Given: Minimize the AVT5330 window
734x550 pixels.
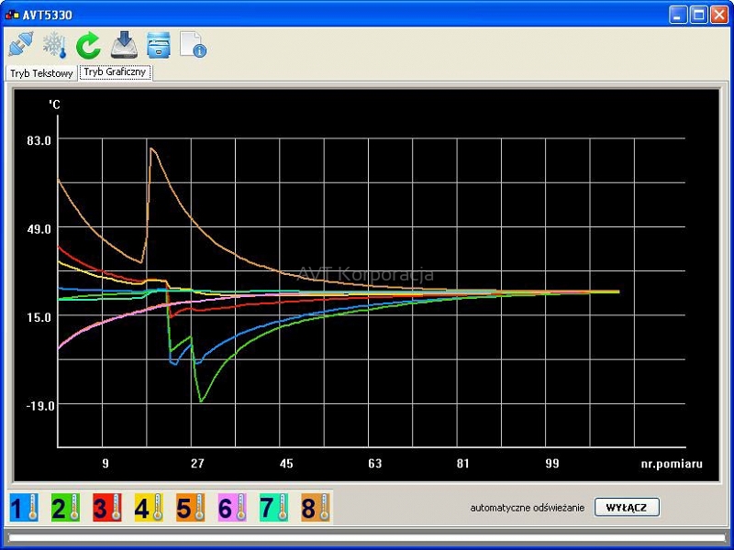Looking at the screenshot, I should (x=677, y=15).
